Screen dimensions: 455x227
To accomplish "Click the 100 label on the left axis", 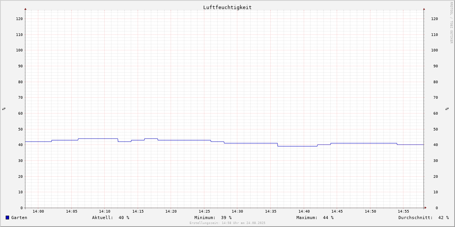I will click(x=19, y=50).
